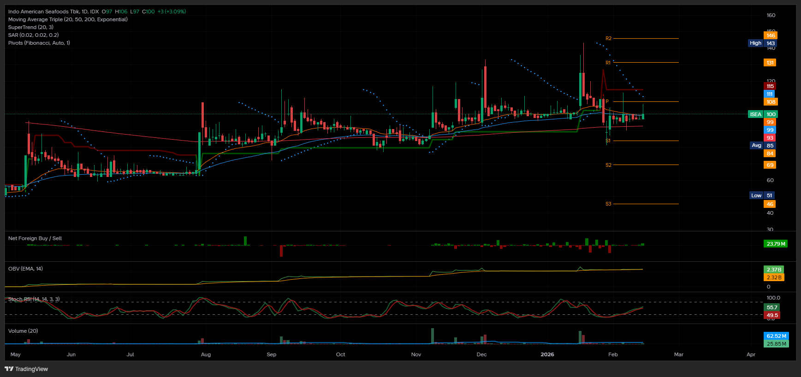Click the S3 pivot level label
The height and width of the screenshot is (377, 801).
608,204
